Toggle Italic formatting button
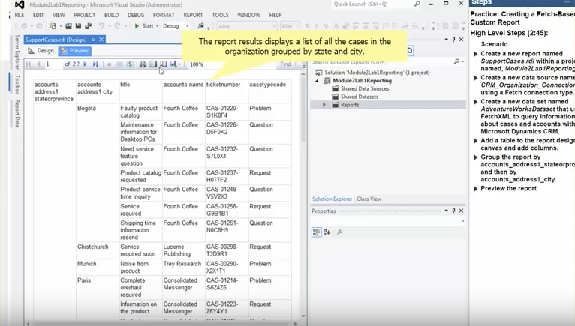Viewport: 575px width, 326px height. [316, 26]
